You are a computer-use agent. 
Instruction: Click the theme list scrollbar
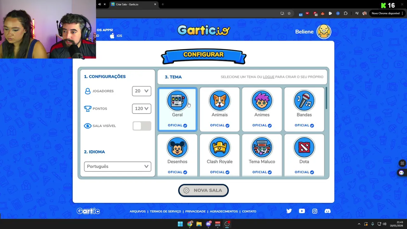click(326, 99)
